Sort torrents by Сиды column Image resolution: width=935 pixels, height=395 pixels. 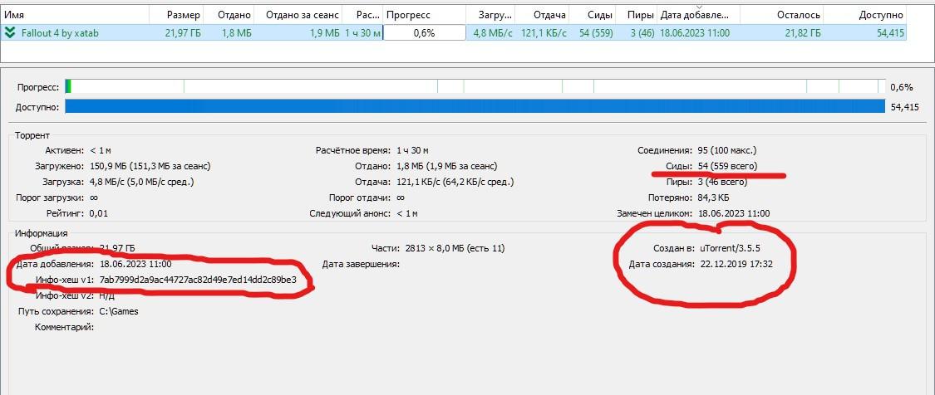click(x=598, y=15)
